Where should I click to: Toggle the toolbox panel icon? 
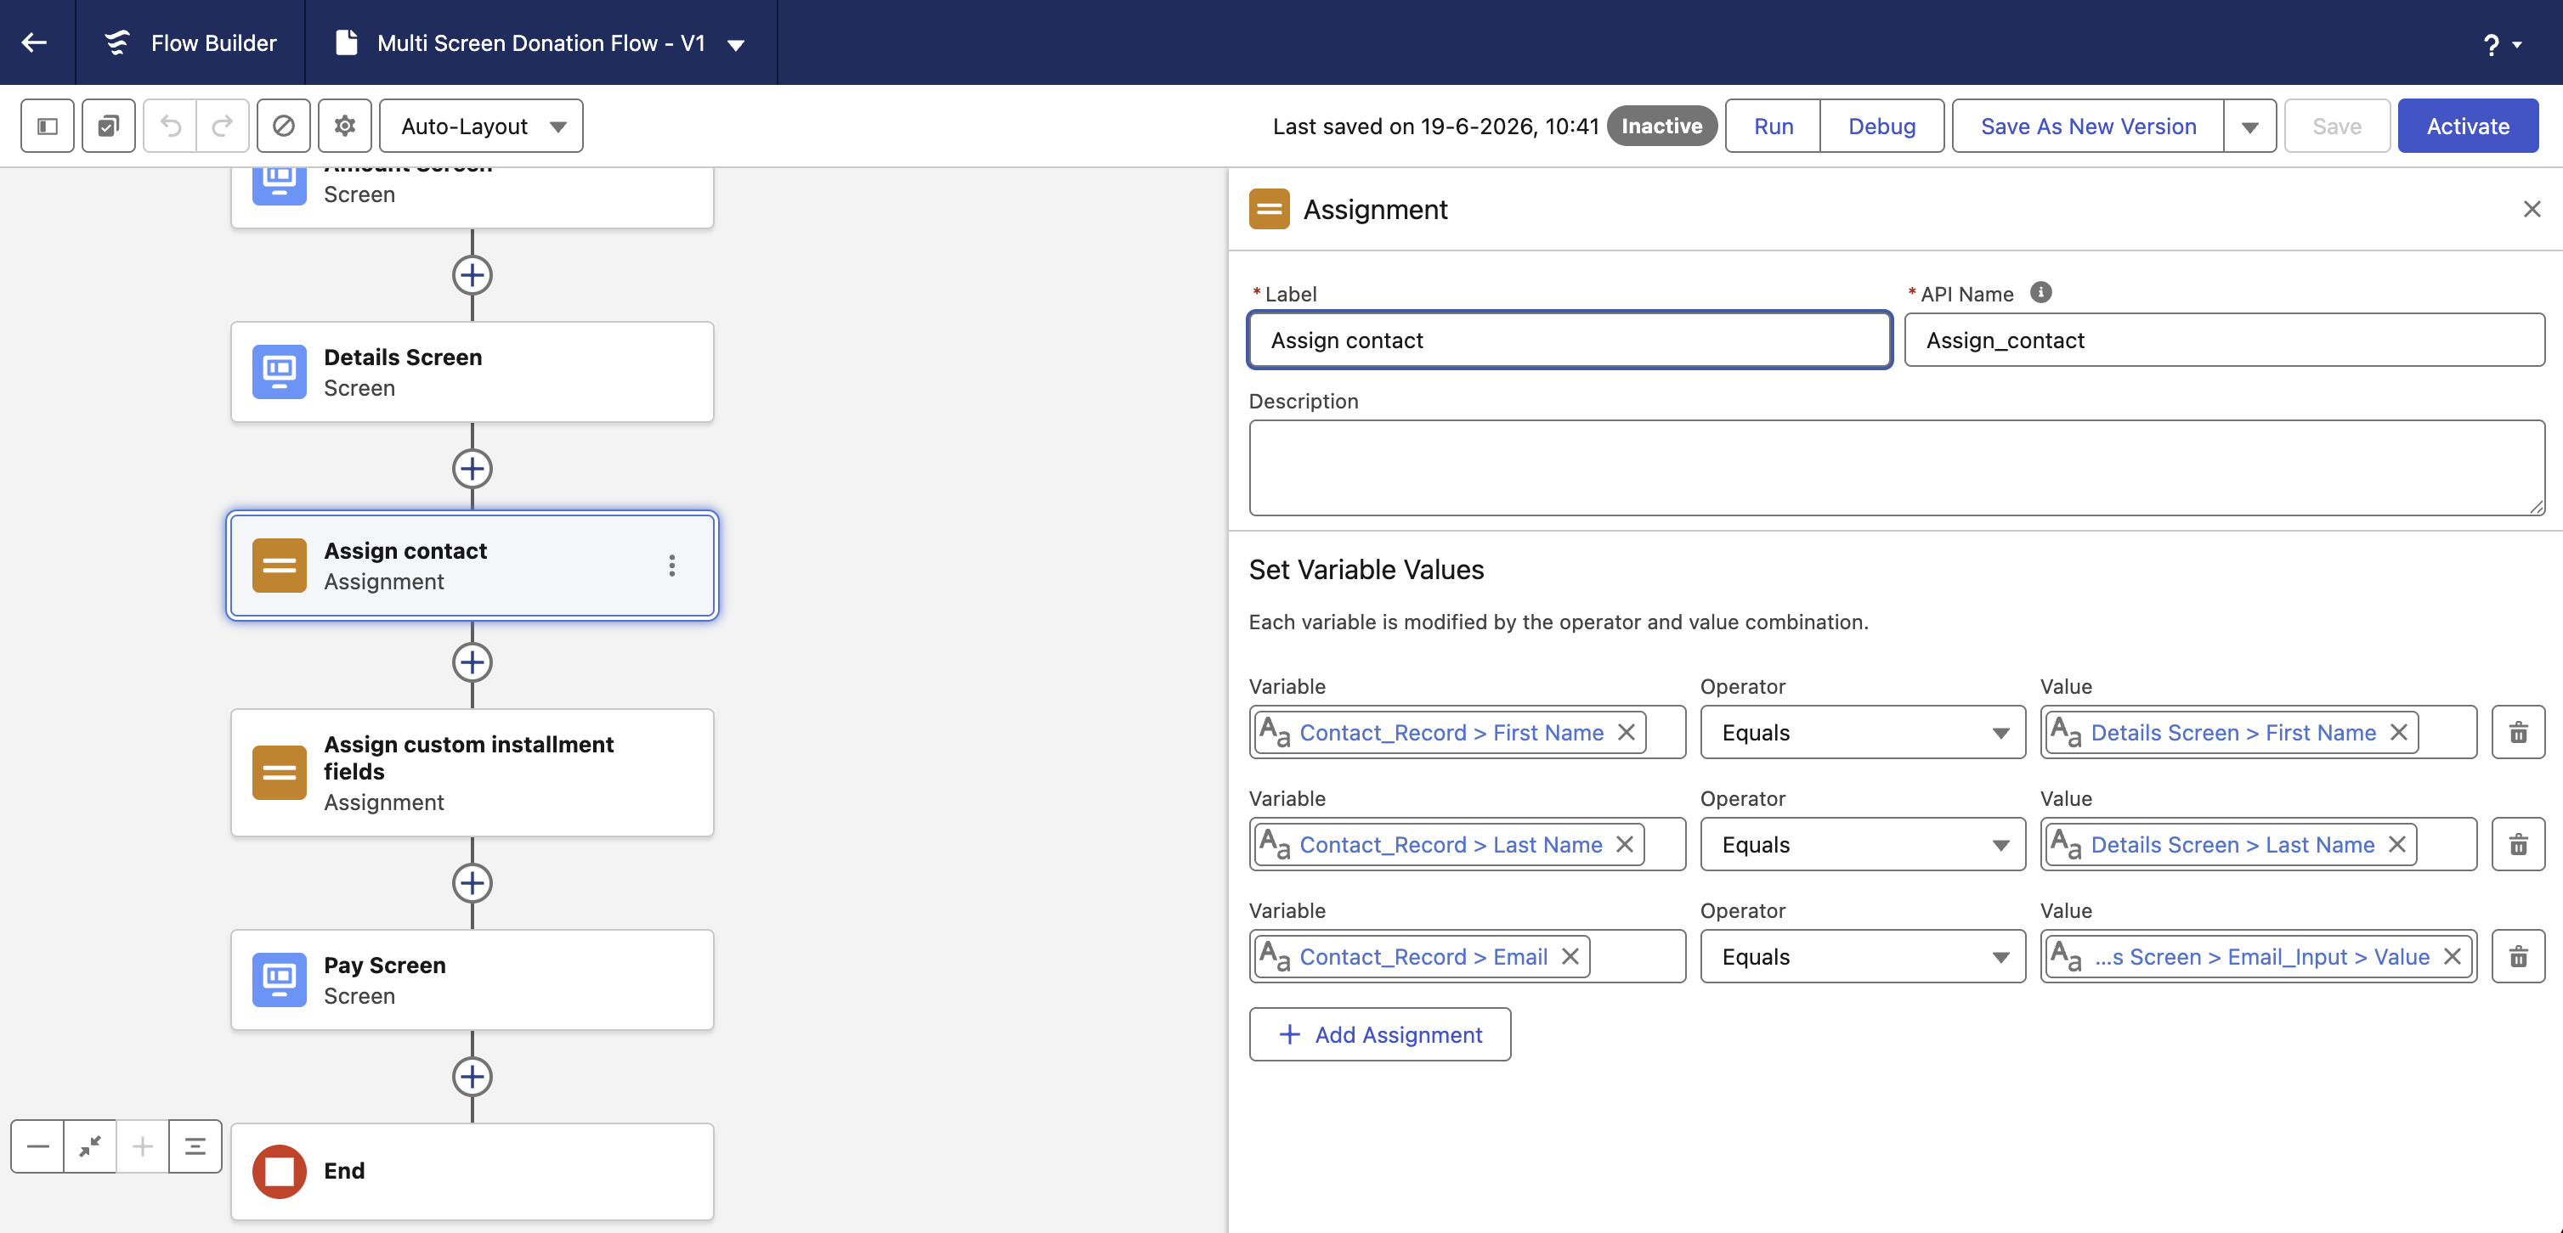tap(48, 127)
